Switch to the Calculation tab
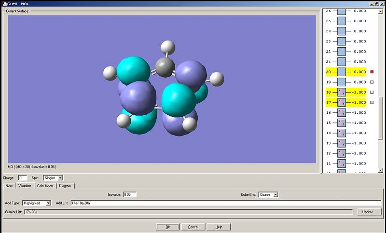386x233 pixels. 45,186
